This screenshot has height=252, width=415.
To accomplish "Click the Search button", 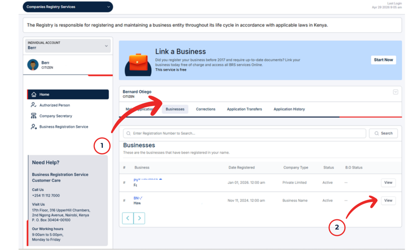I will pos(383,133).
